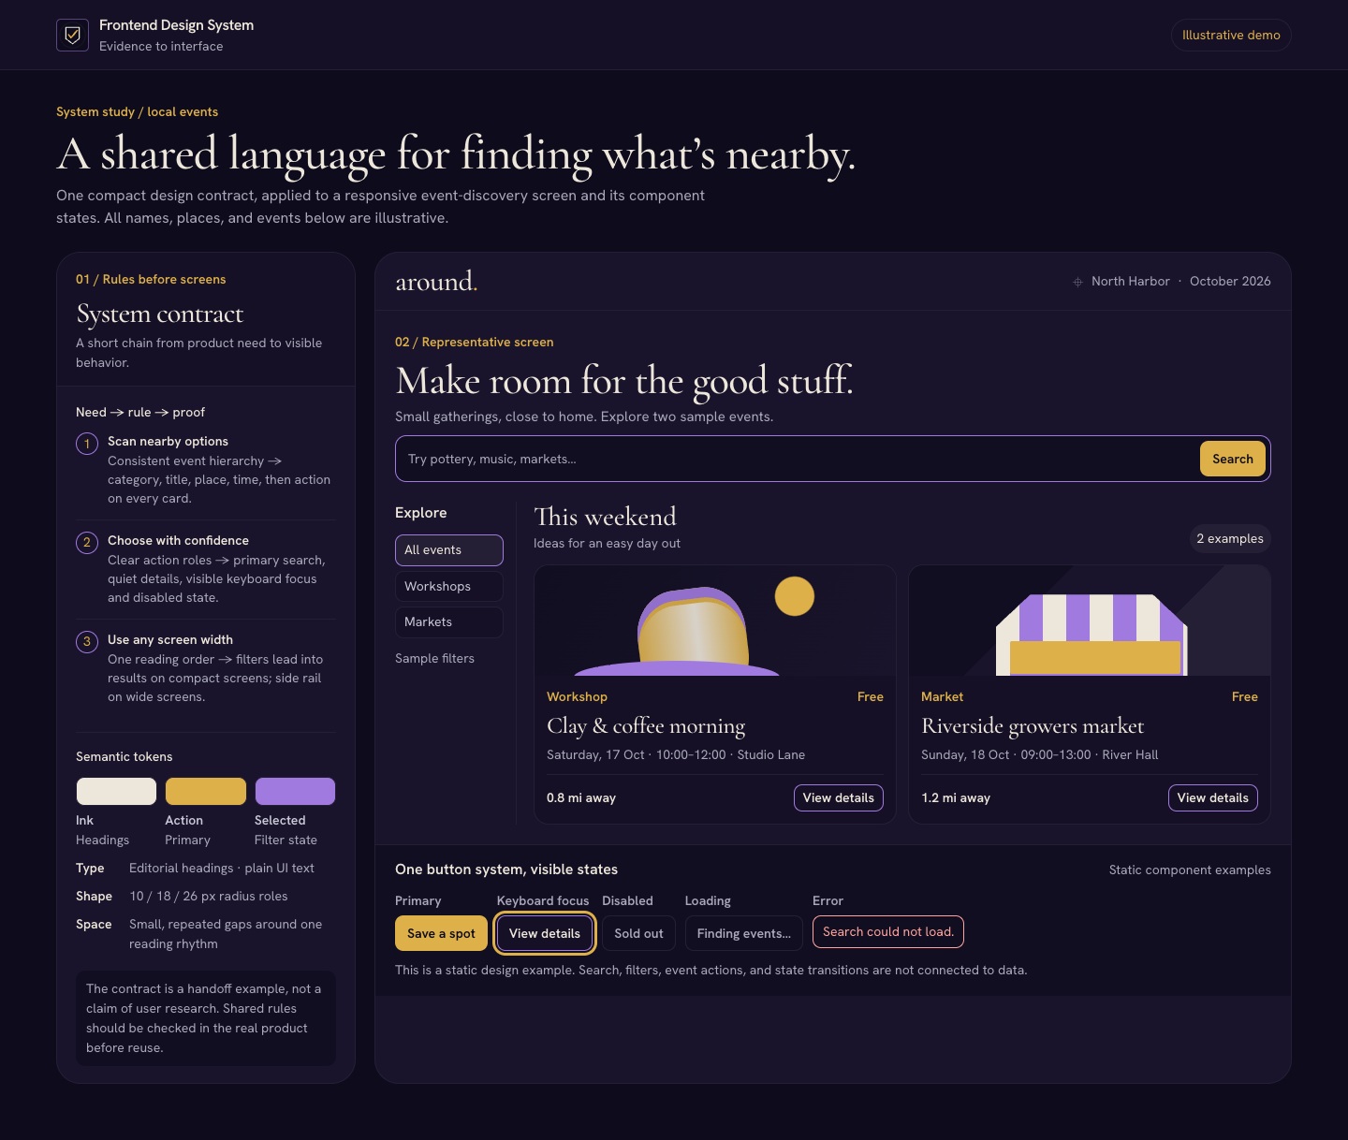1348x1140 pixels.
Task: Click the Search could not load error message
Action: pos(888,931)
